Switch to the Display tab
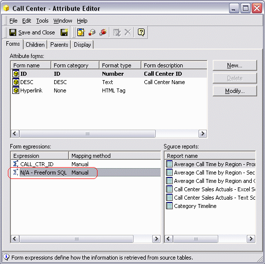This screenshot has width=265, height=264. [82, 45]
